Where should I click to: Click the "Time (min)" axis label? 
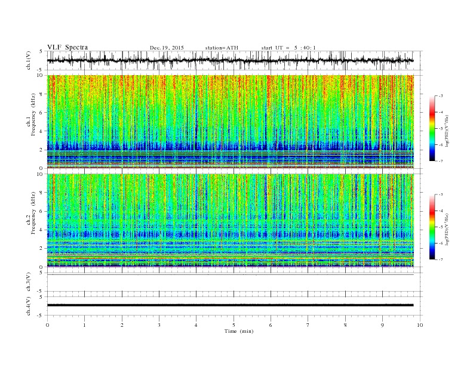coord(239,331)
